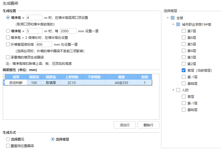Check 第2层 floor checkbox
221x149 pixels.
pyautogui.click(x=184, y=64)
